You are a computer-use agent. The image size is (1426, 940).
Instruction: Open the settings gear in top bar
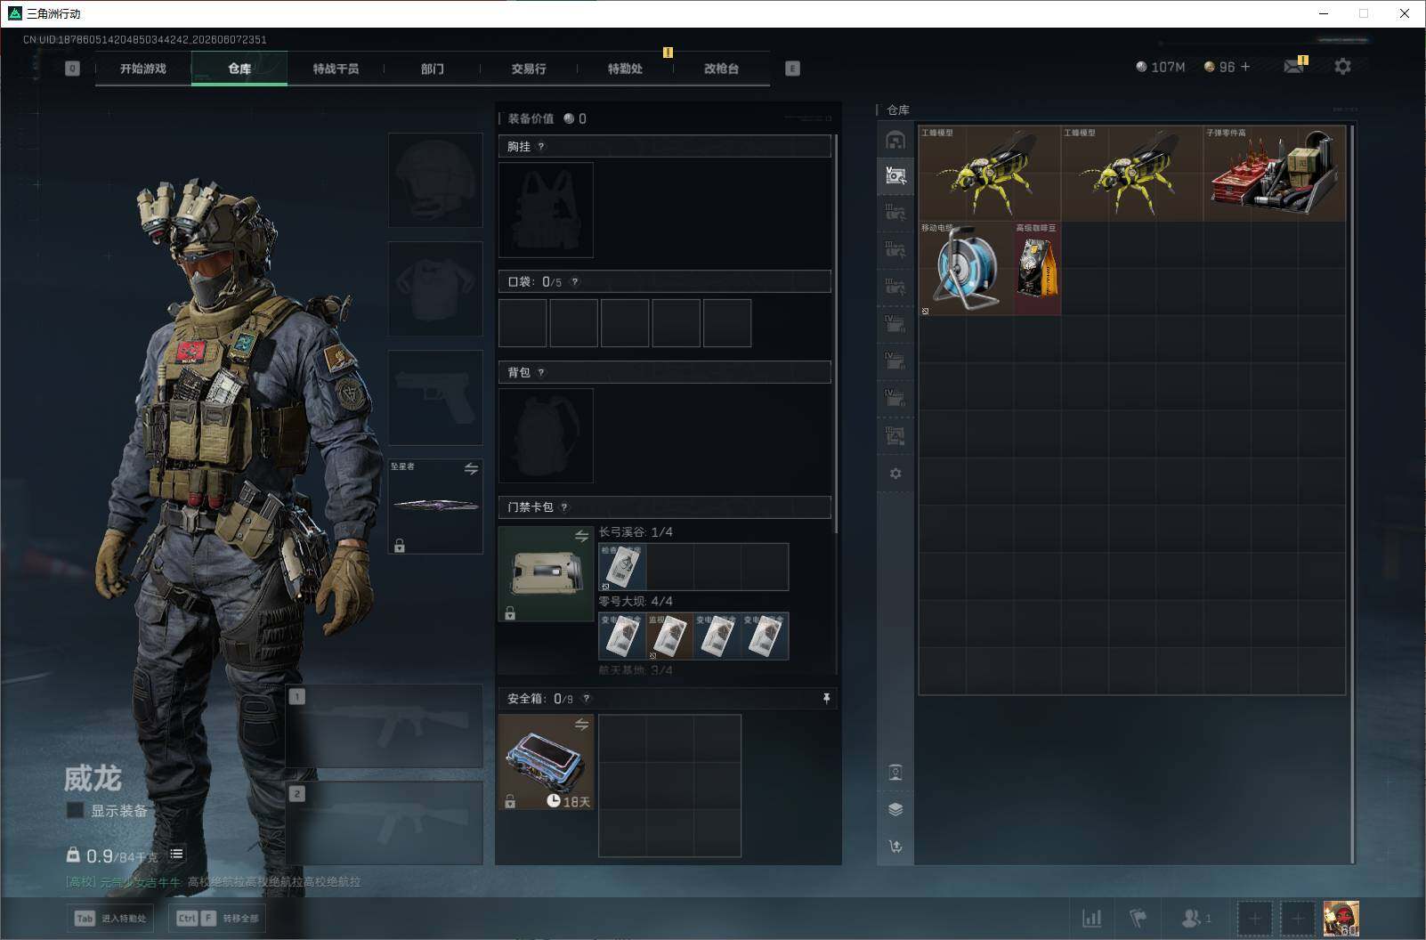coord(1342,67)
